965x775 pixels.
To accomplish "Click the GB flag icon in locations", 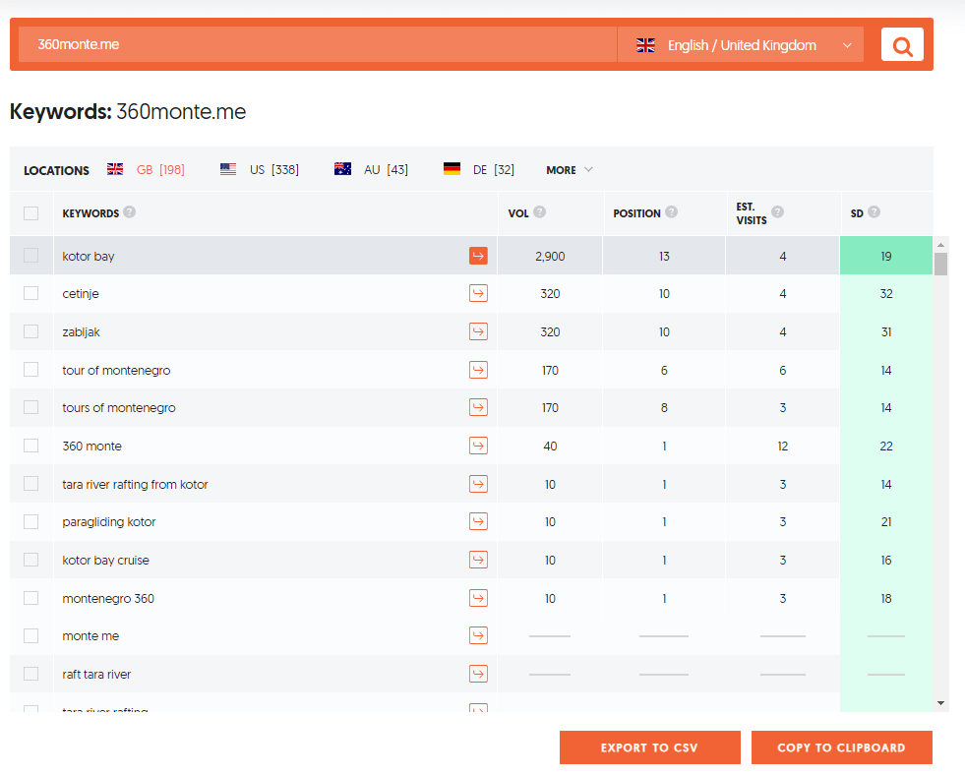I will [x=115, y=169].
